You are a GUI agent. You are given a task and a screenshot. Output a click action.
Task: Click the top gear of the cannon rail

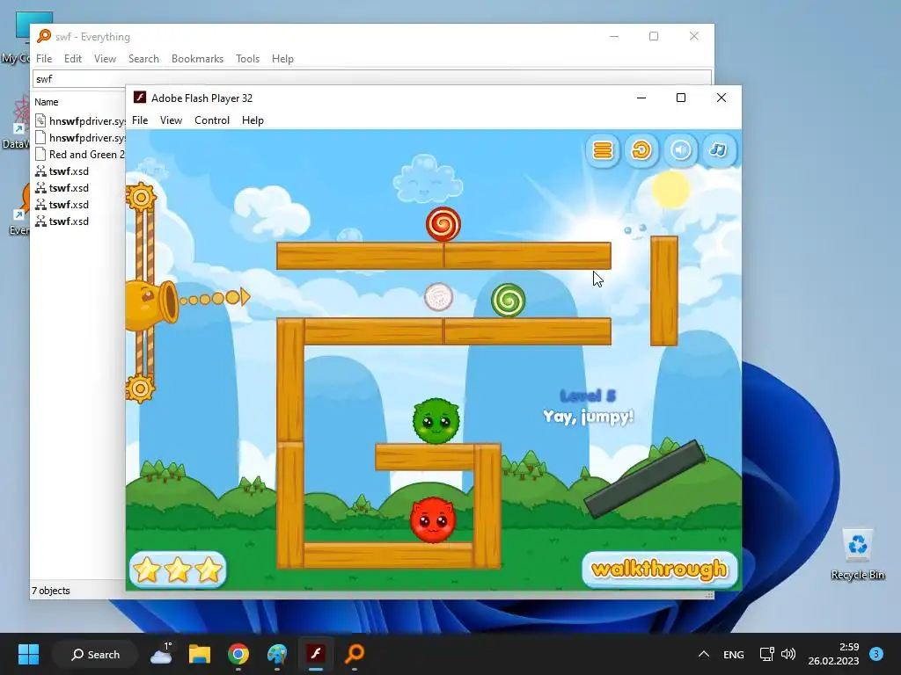pyautogui.click(x=141, y=198)
